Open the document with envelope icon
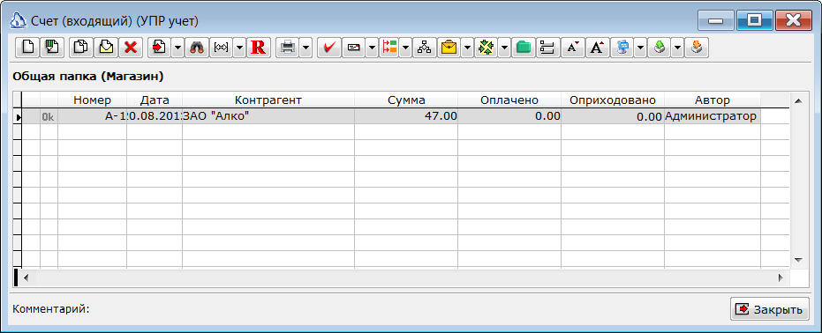822x333 pixels. point(106,48)
